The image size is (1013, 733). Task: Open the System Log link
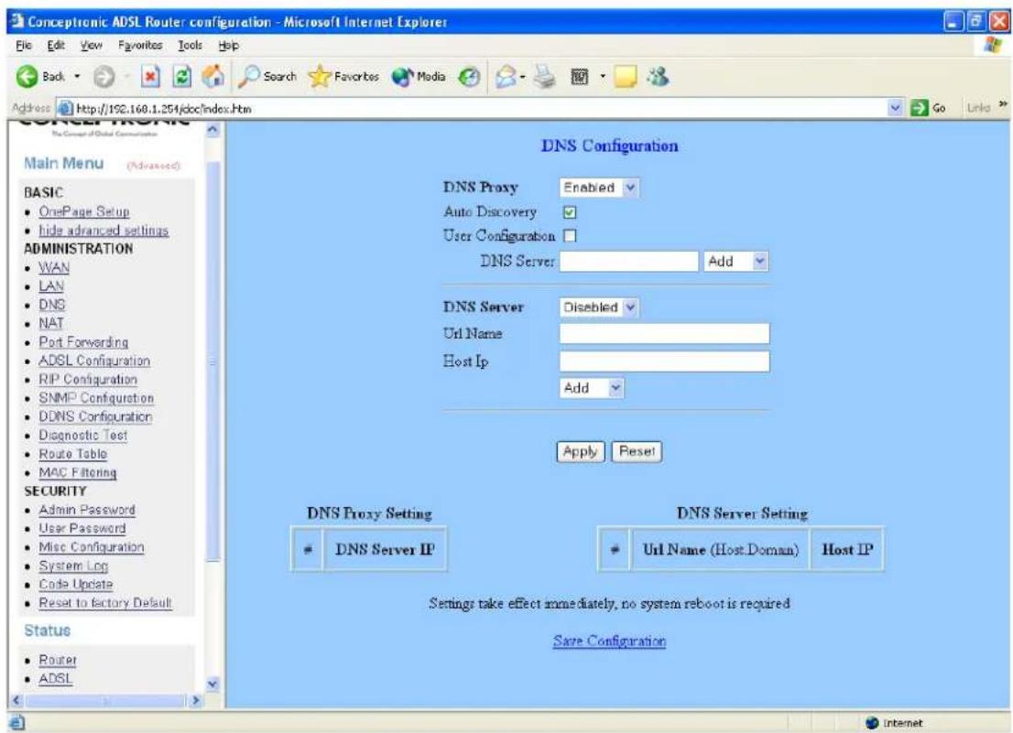73,566
